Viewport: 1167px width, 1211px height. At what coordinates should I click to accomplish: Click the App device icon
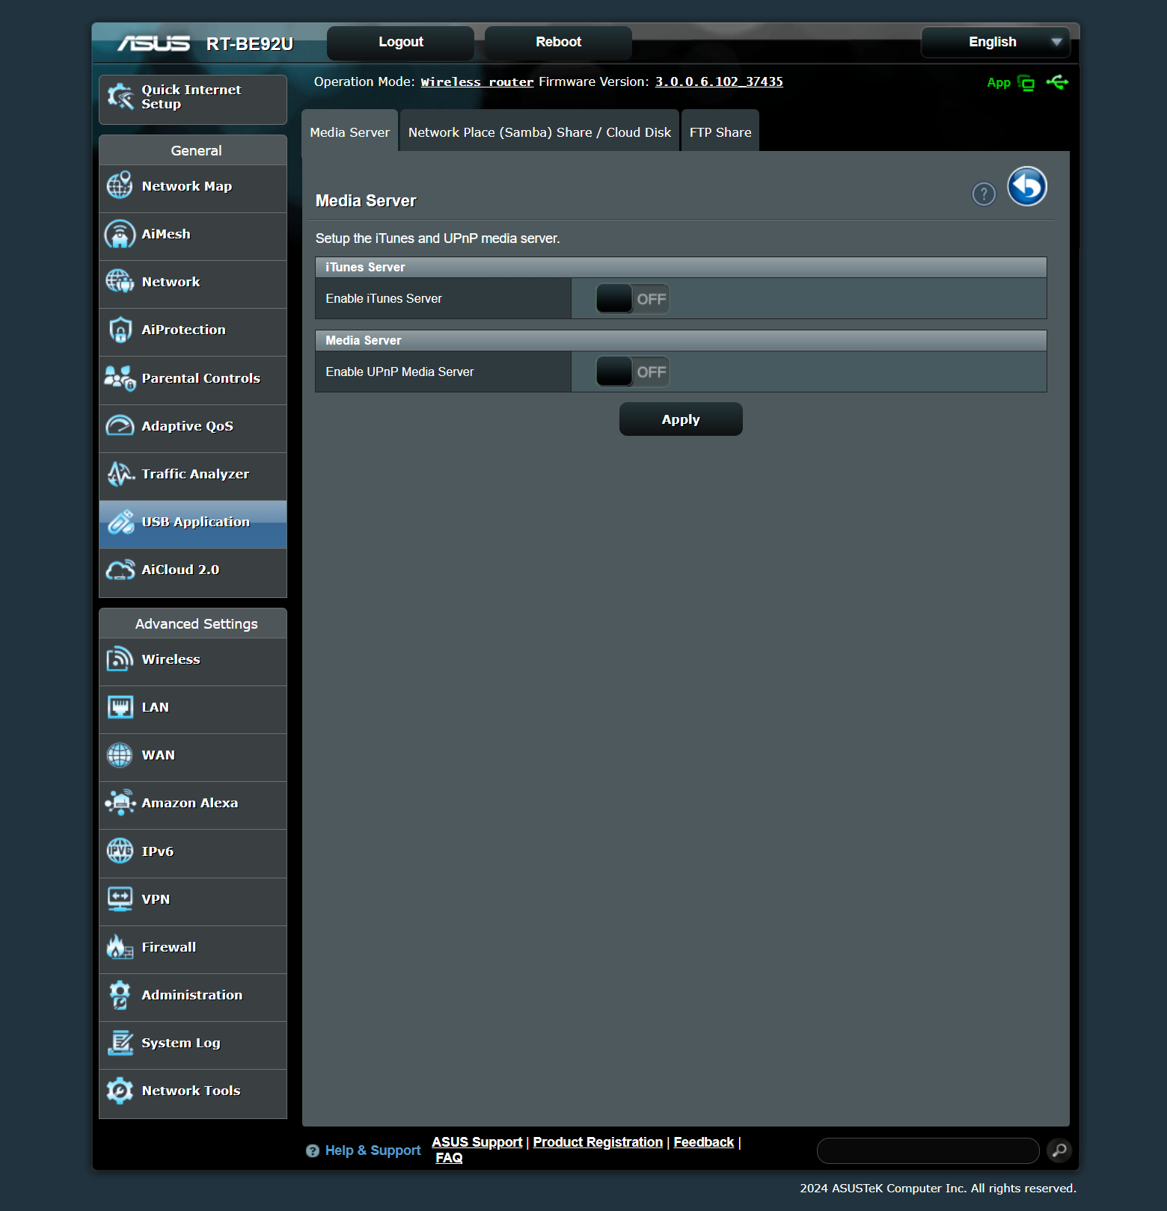tap(1026, 83)
